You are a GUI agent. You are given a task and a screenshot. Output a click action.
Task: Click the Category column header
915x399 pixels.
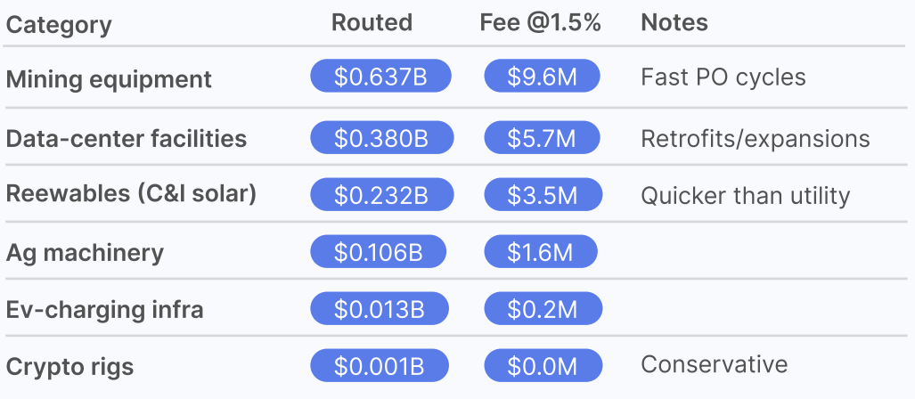click(x=59, y=24)
